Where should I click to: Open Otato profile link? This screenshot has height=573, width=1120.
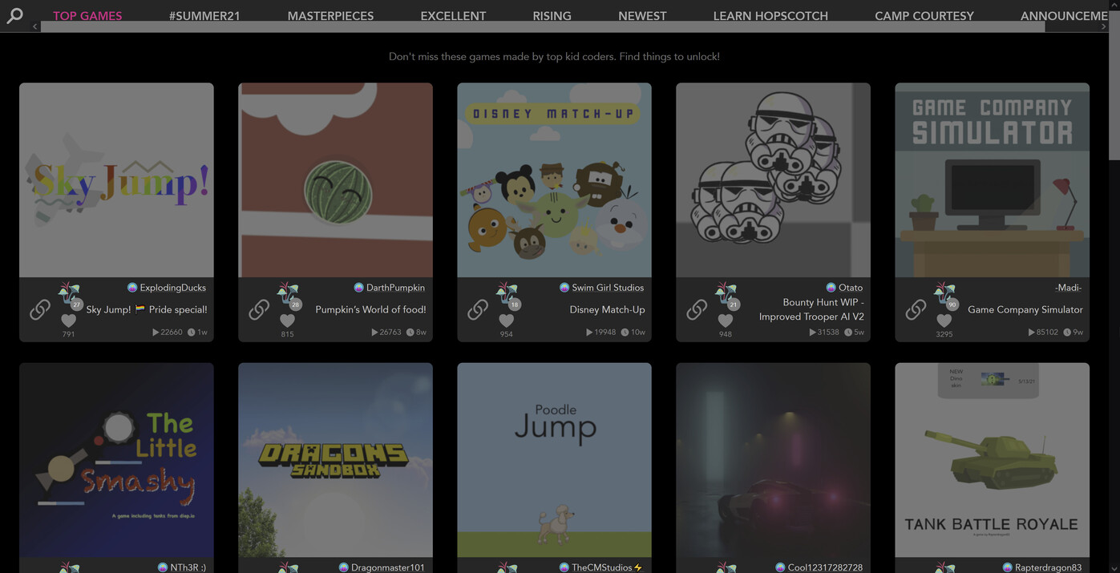pos(851,288)
